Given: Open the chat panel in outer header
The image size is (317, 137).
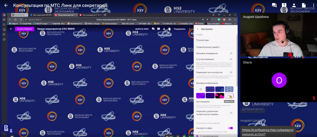Looking at the screenshot, I should [x=274, y=5].
